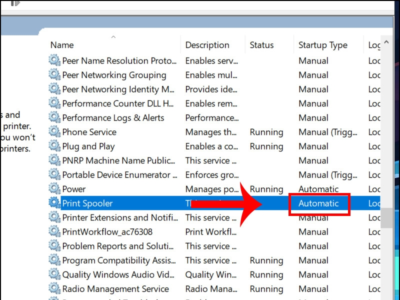Select the Phone Service gear icon

point(54,132)
